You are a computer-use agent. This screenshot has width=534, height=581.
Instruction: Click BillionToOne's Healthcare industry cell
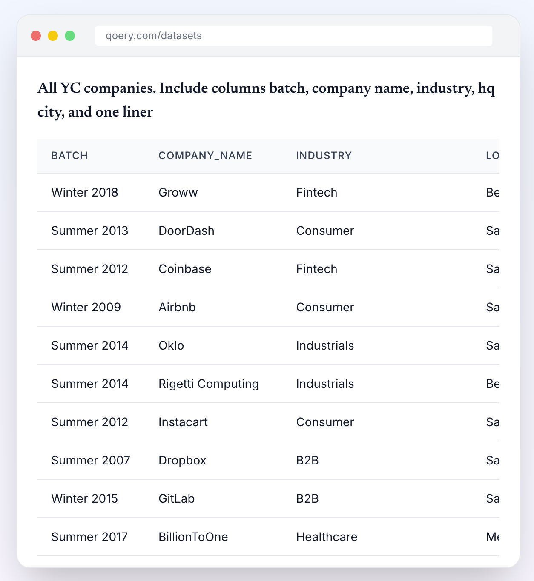tap(327, 537)
